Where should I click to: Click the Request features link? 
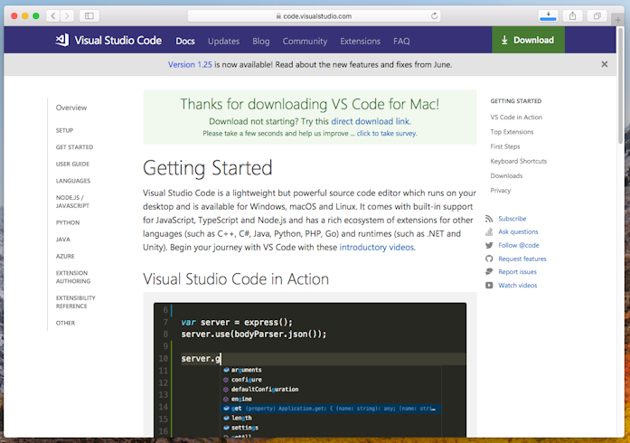pyautogui.click(x=522, y=259)
